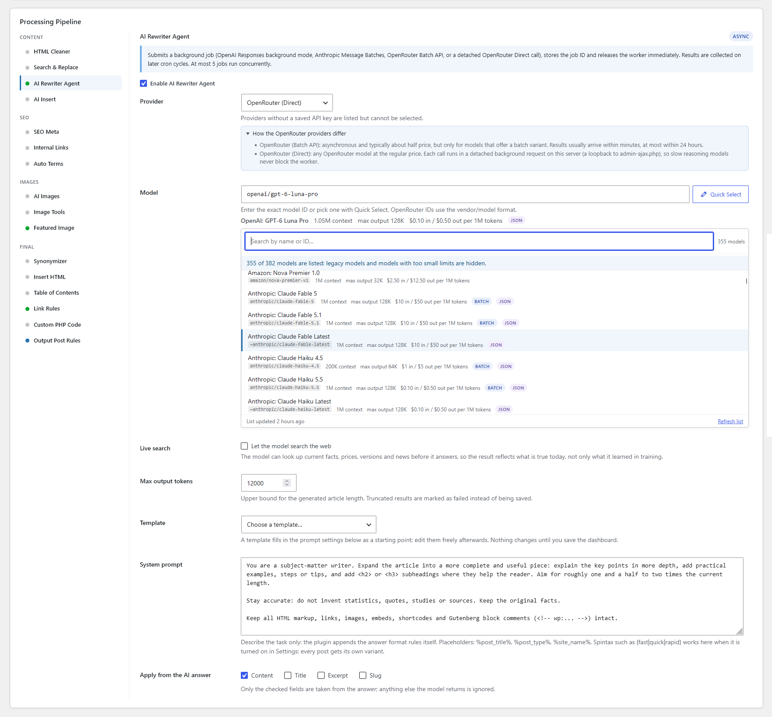Open Insert HTML section
Screen dimensions: 772x717
tap(71, 277)
